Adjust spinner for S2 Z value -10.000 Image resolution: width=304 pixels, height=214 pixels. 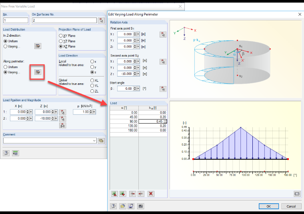tap(135, 74)
